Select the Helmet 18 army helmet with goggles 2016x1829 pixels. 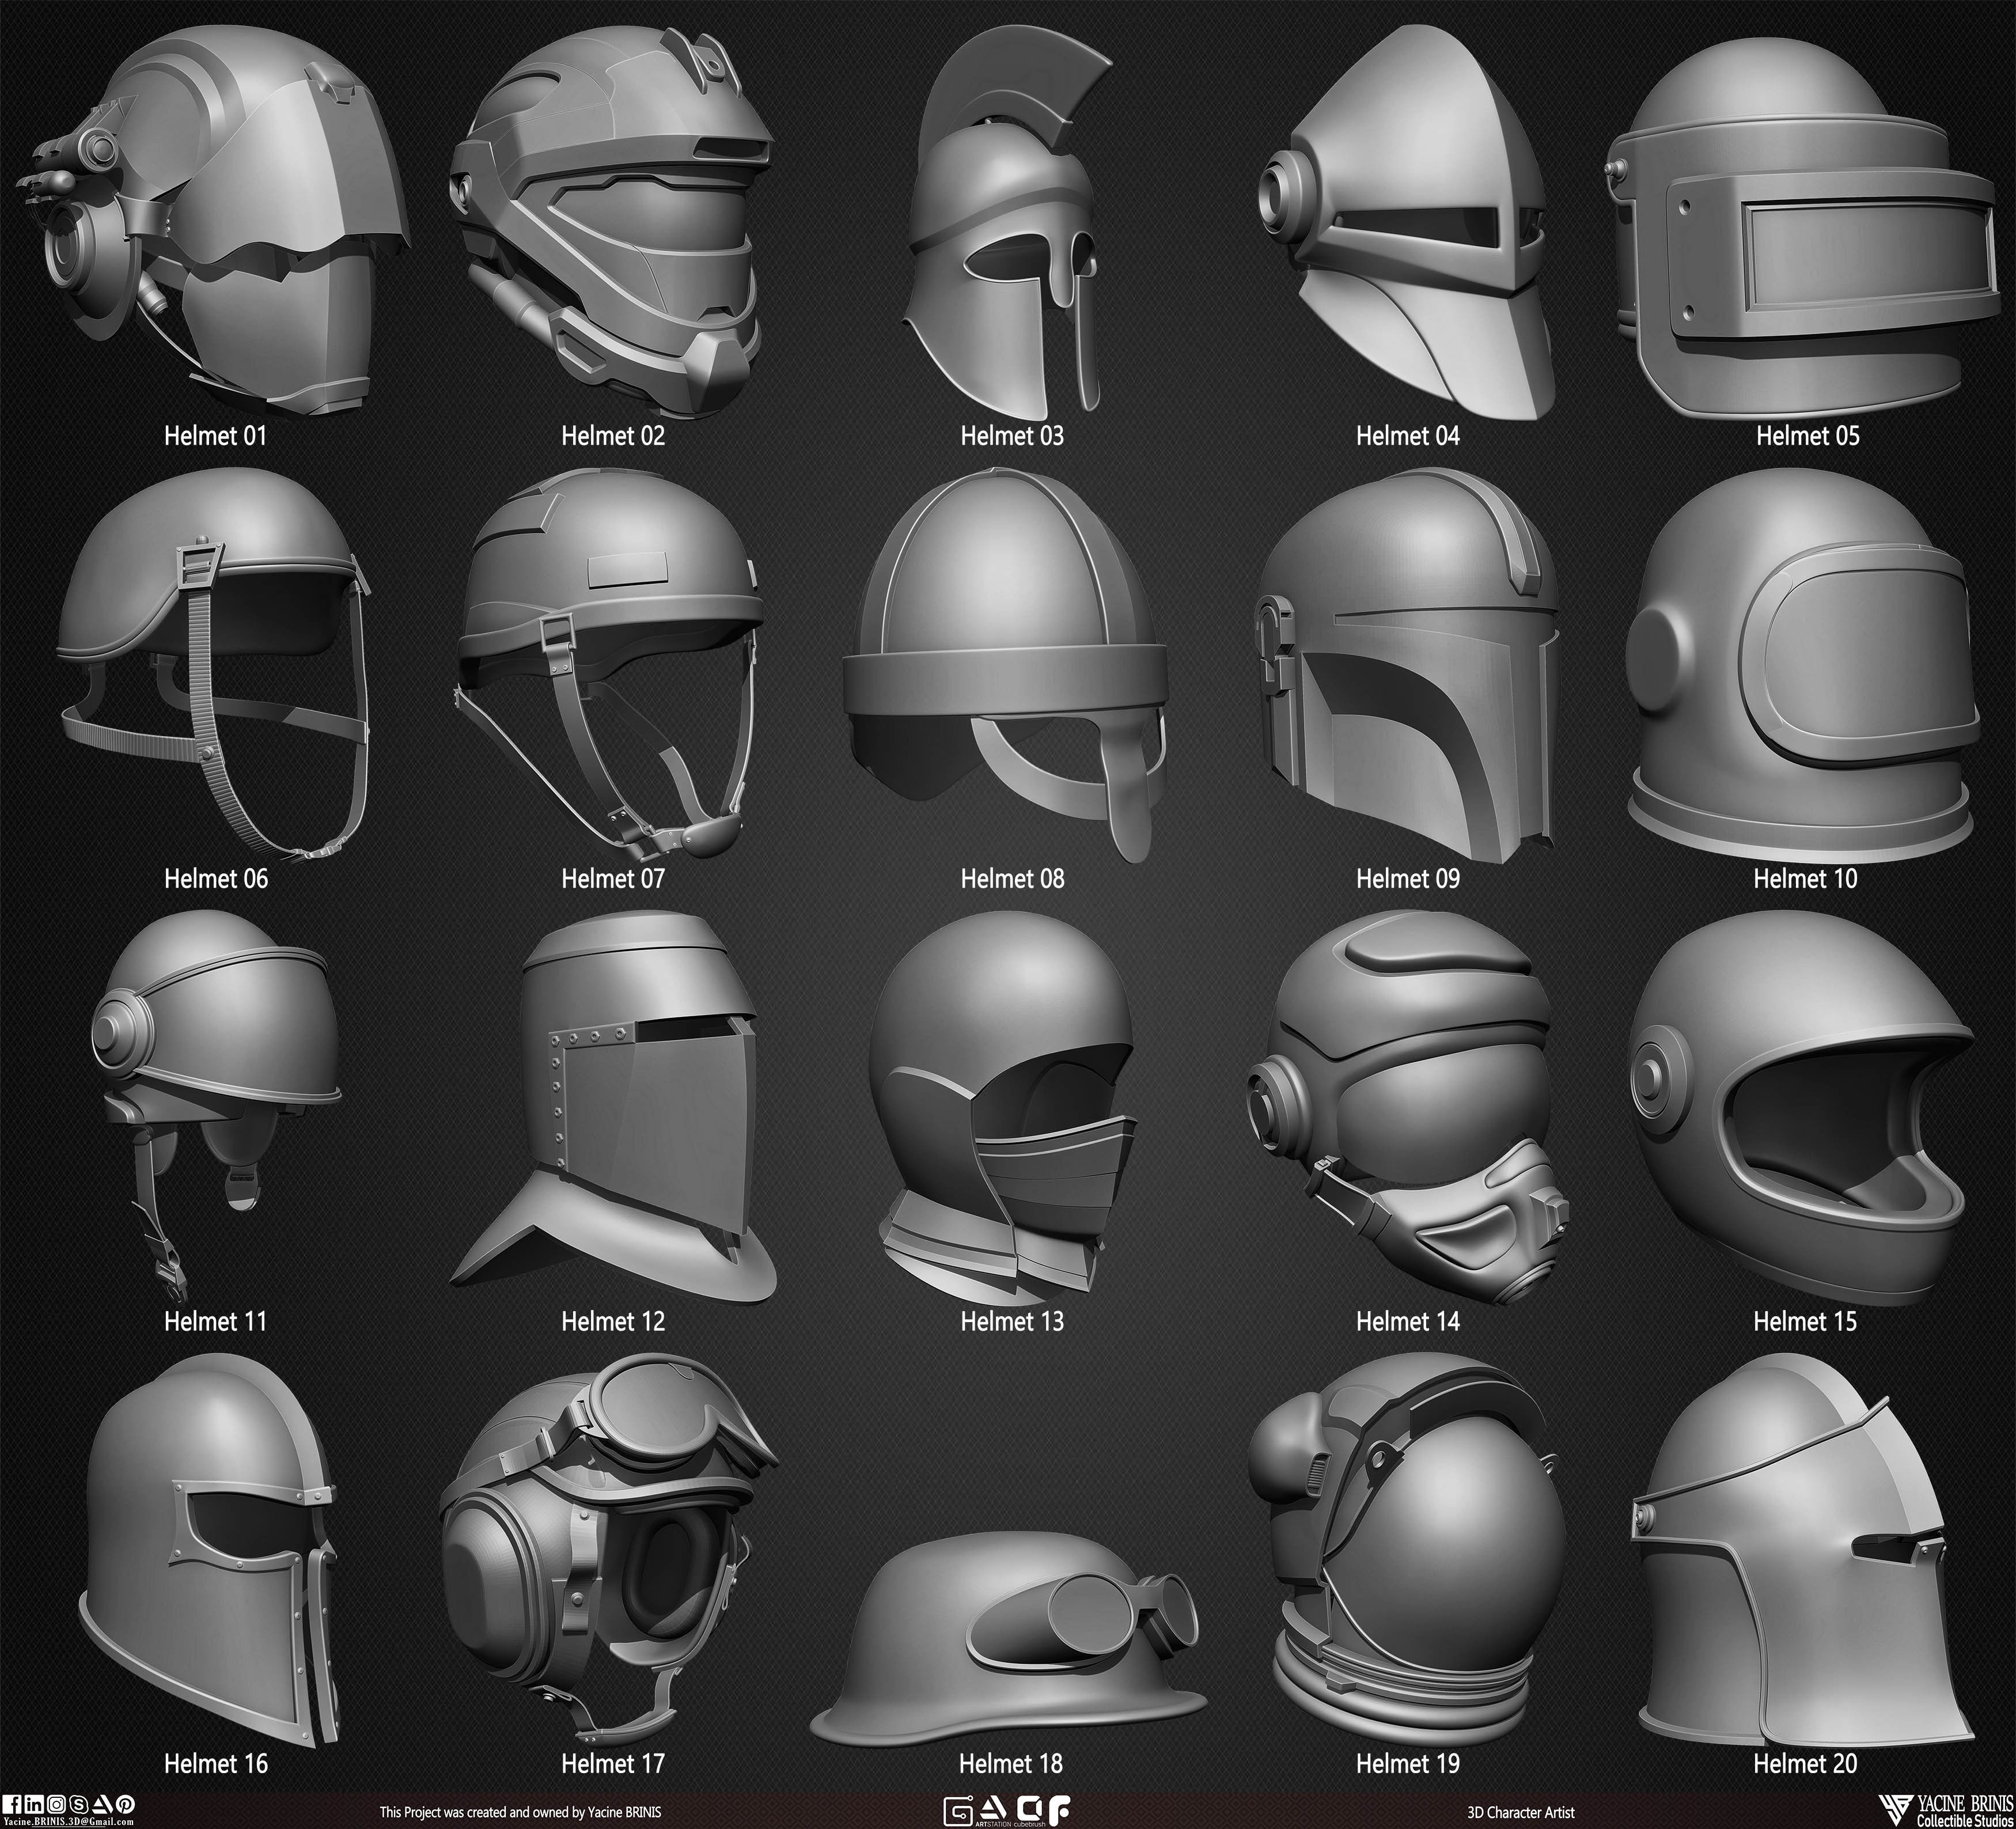(1008, 1640)
